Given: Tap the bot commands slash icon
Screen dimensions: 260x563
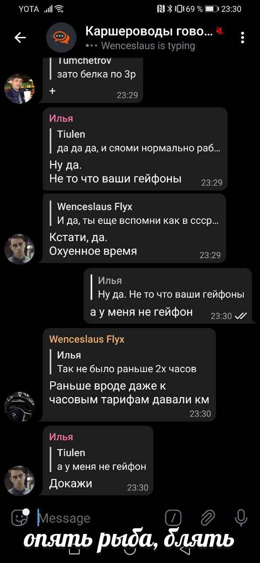Looking at the screenshot, I should pos(173,518).
